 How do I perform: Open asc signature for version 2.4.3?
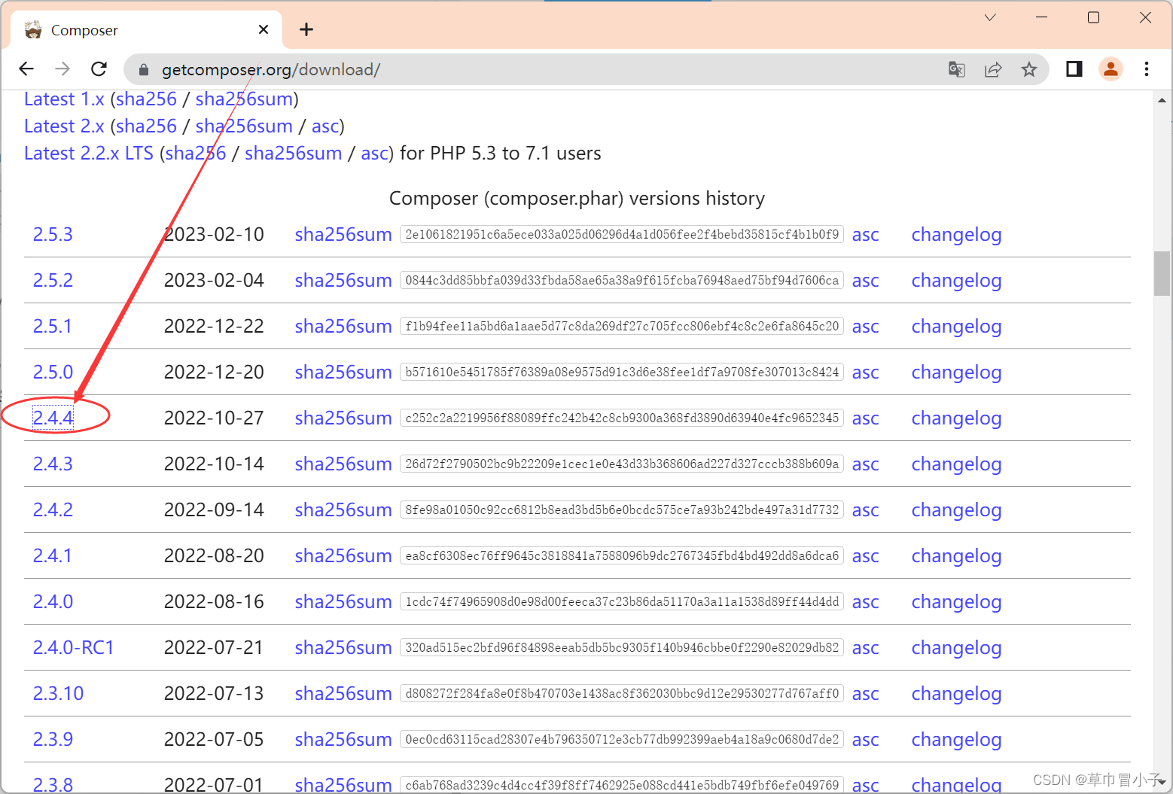tap(865, 464)
